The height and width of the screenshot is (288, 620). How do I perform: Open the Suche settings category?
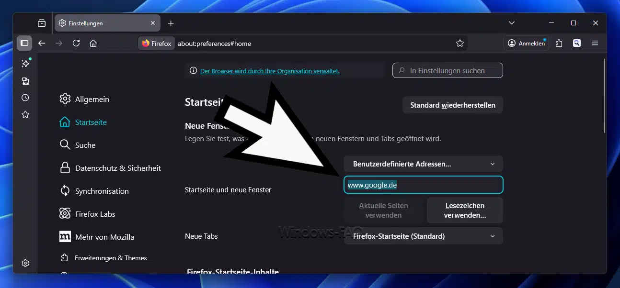85,145
